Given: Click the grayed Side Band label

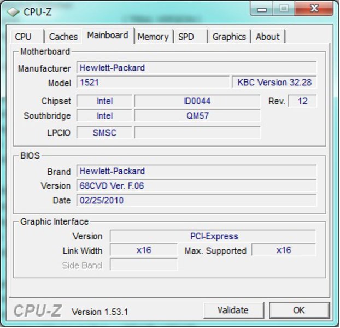Looking at the screenshot, I should (x=82, y=265).
